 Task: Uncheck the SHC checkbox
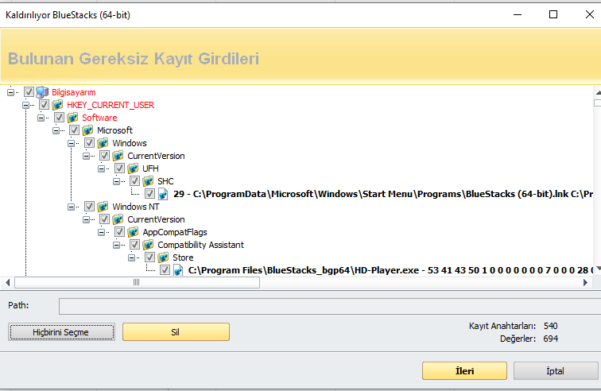[x=134, y=181]
